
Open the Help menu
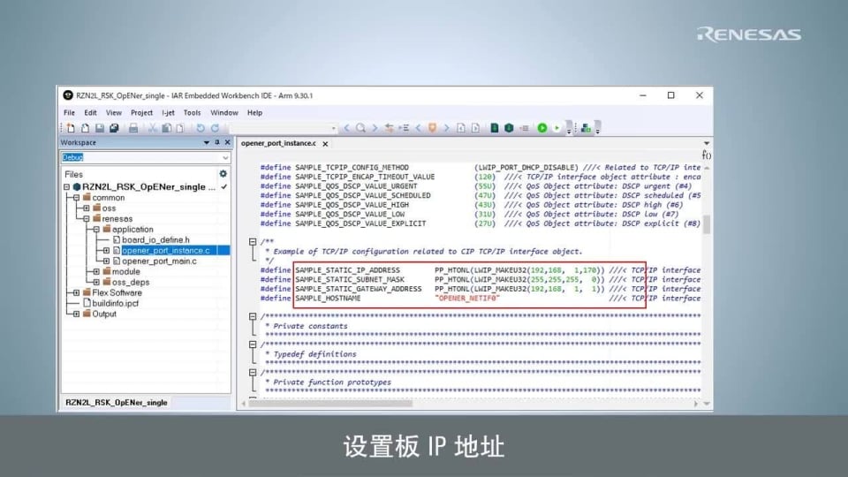pos(254,112)
